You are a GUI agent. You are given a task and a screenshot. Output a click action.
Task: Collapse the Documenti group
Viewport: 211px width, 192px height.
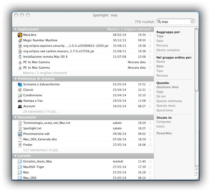pyautogui.click(x=15, y=117)
